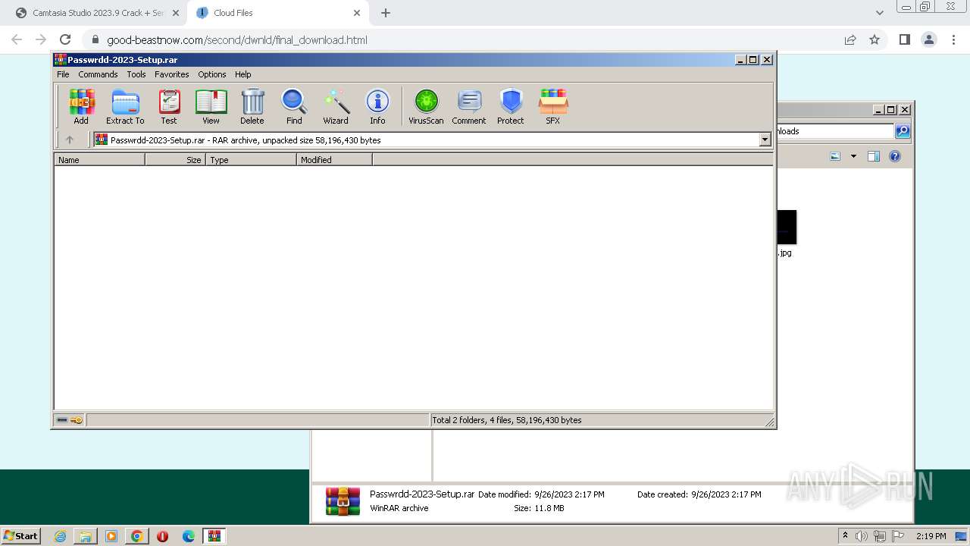Launch the Wizard wand tool
Image resolution: width=970 pixels, height=546 pixels.
pyautogui.click(x=336, y=106)
